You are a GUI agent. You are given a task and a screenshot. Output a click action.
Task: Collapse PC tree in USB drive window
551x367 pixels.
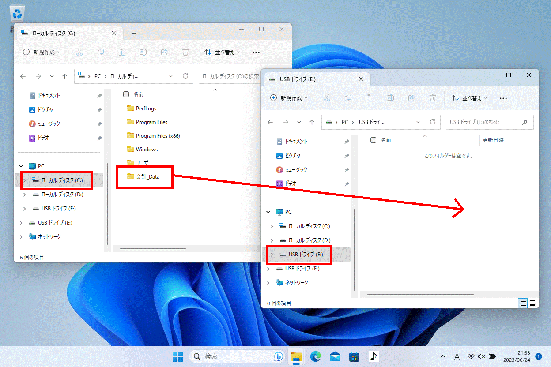268,212
